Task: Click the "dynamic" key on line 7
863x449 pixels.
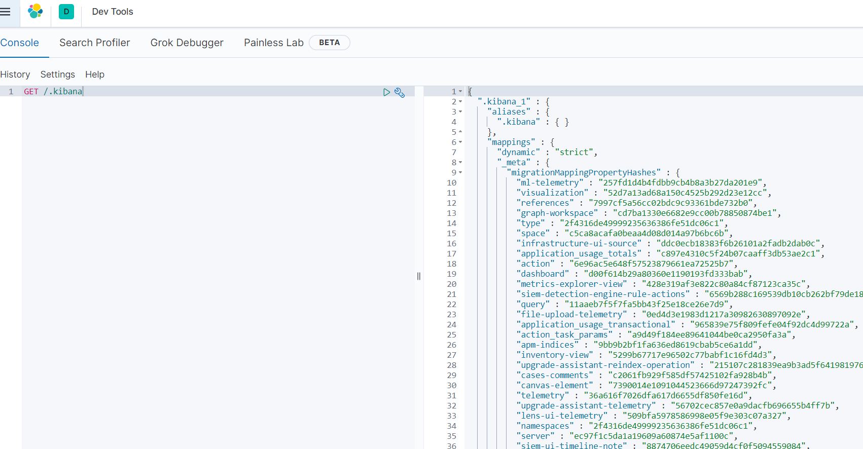Action: [519, 152]
